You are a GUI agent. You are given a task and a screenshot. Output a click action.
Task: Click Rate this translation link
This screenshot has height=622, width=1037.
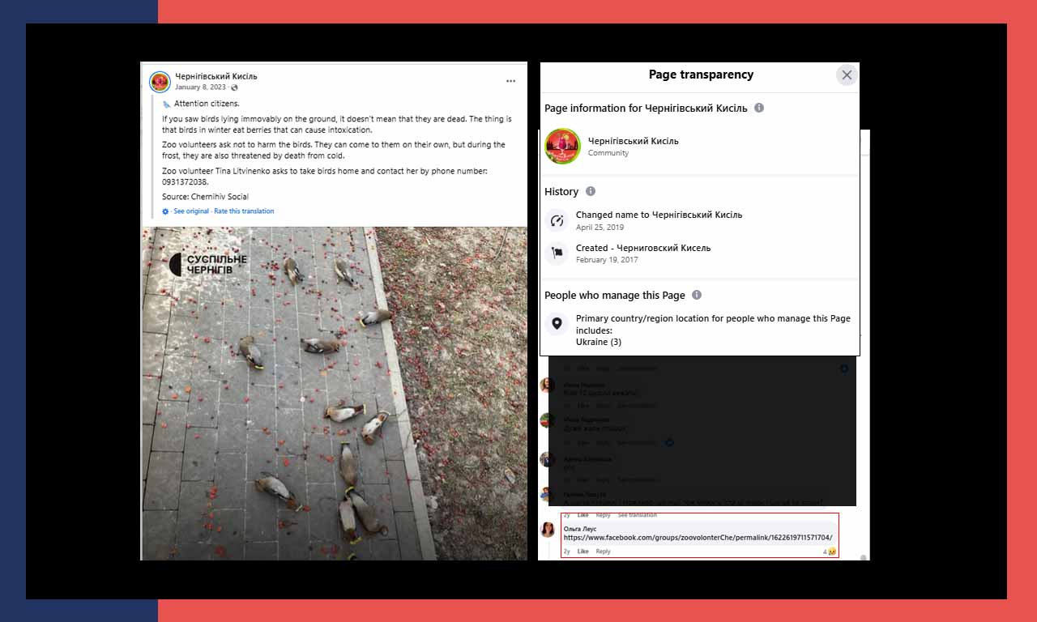(244, 211)
